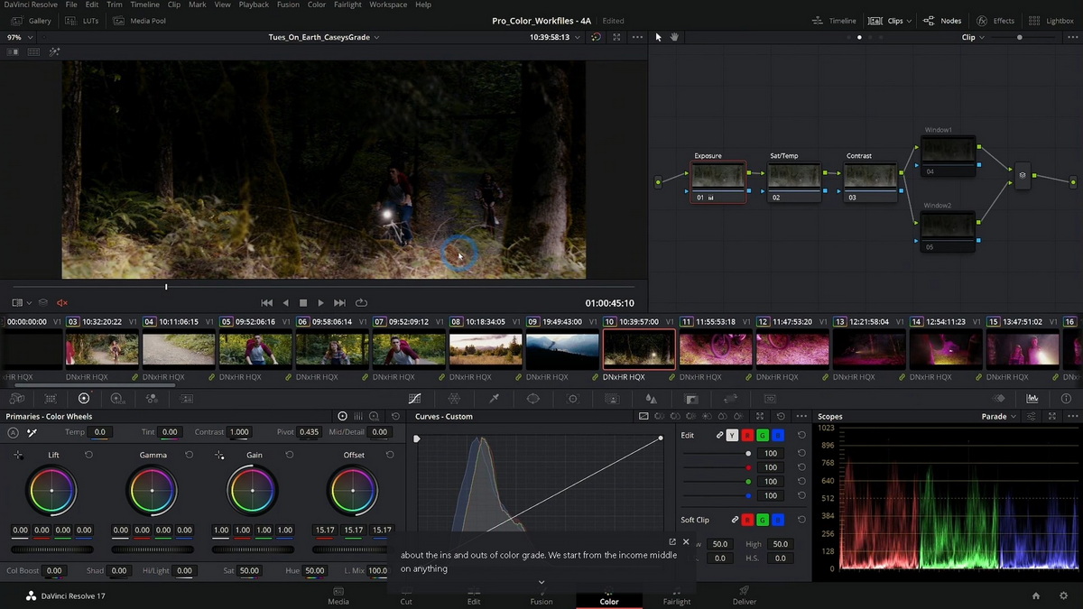Open the viewer three-dots options menu
1083x609 pixels.
tap(637, 37)
